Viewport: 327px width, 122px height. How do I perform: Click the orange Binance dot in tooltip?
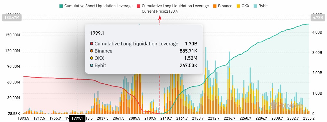click(x=91, y=51)
